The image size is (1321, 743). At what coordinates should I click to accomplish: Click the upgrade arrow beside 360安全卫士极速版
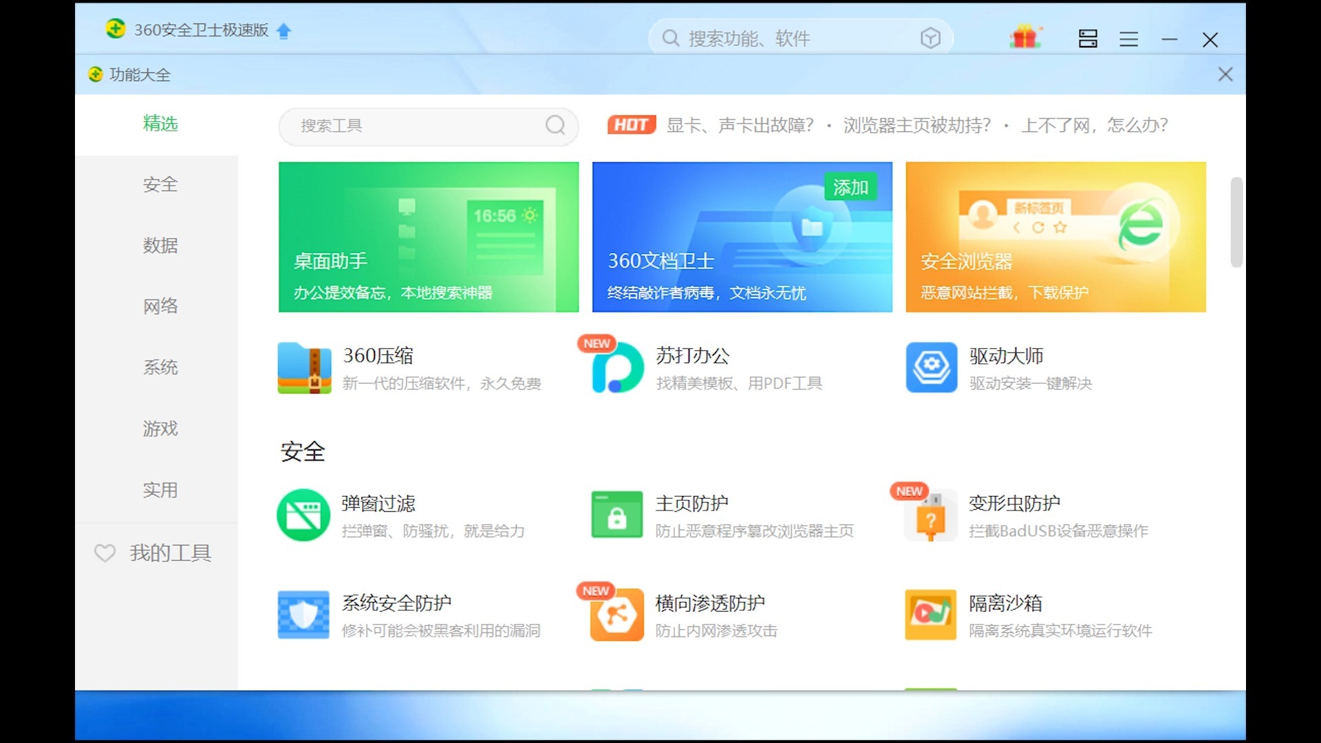pyautogui.click(x=283, y=31)
